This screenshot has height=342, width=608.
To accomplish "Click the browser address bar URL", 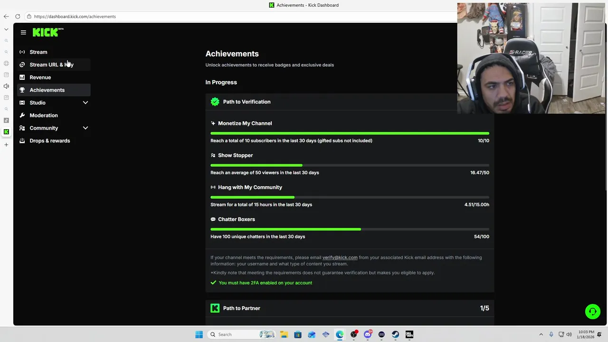I will [x=75, y=17].
